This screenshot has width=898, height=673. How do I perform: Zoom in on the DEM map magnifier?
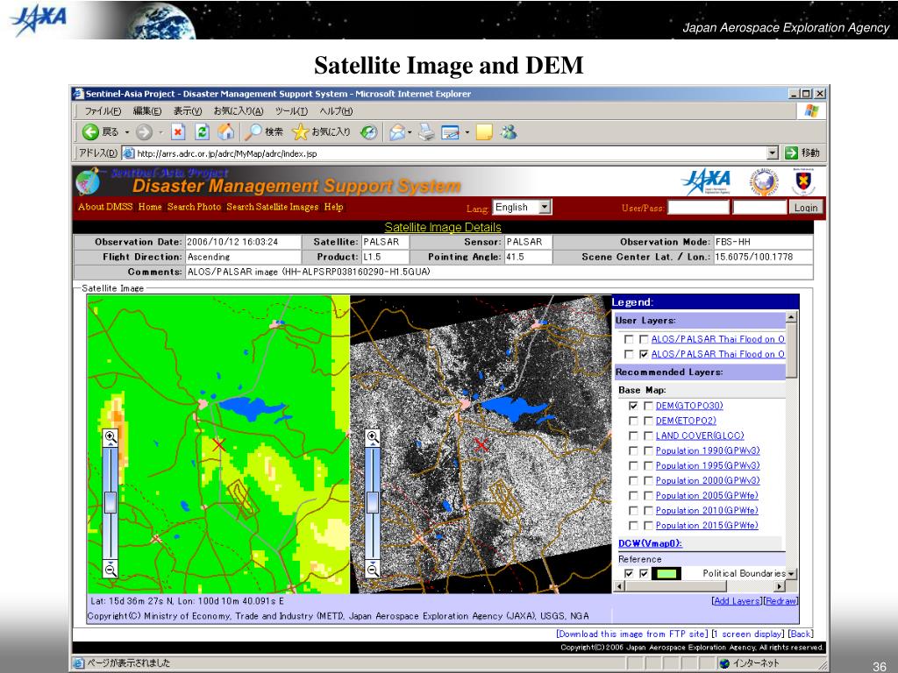[x=110, y=437]
